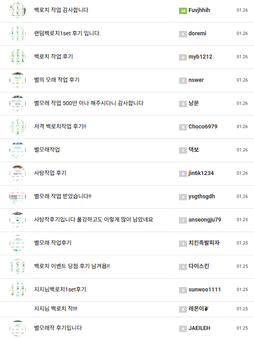Open thumbnail of '별의 모래 작업 후기' post
The width and height of the screenshot is (254, 338).
click(17, 80)
